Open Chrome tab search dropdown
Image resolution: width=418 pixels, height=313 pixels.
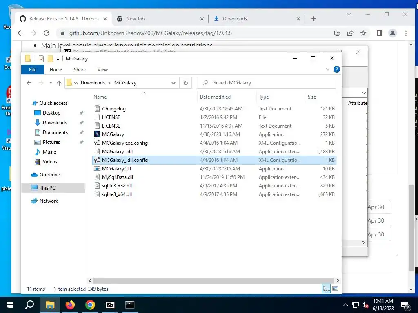coord(349,14)
